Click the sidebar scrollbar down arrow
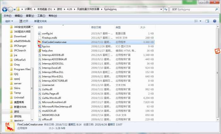 pos(32,120)
